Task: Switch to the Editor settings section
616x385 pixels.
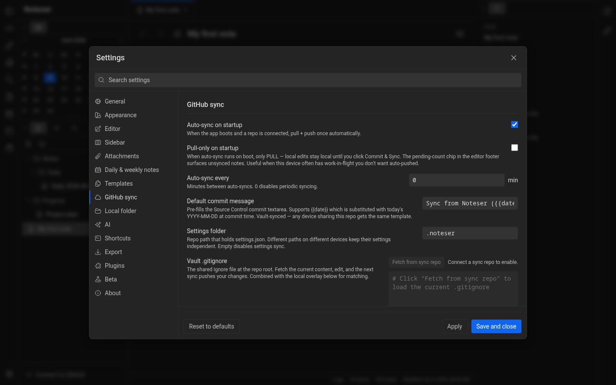Action: (x=133, y=129)
